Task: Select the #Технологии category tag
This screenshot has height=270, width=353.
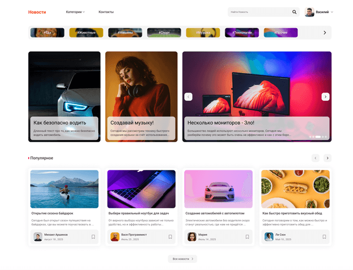Action: coord(242,33)
